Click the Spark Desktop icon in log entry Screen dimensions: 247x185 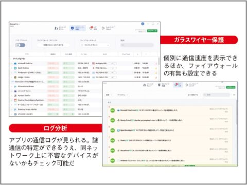[x=118, y=131]
